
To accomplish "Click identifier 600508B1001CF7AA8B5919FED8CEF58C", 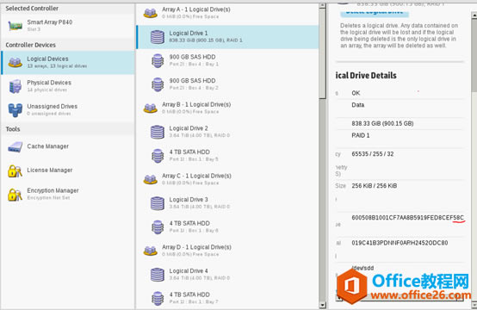I will click(407, 218).
